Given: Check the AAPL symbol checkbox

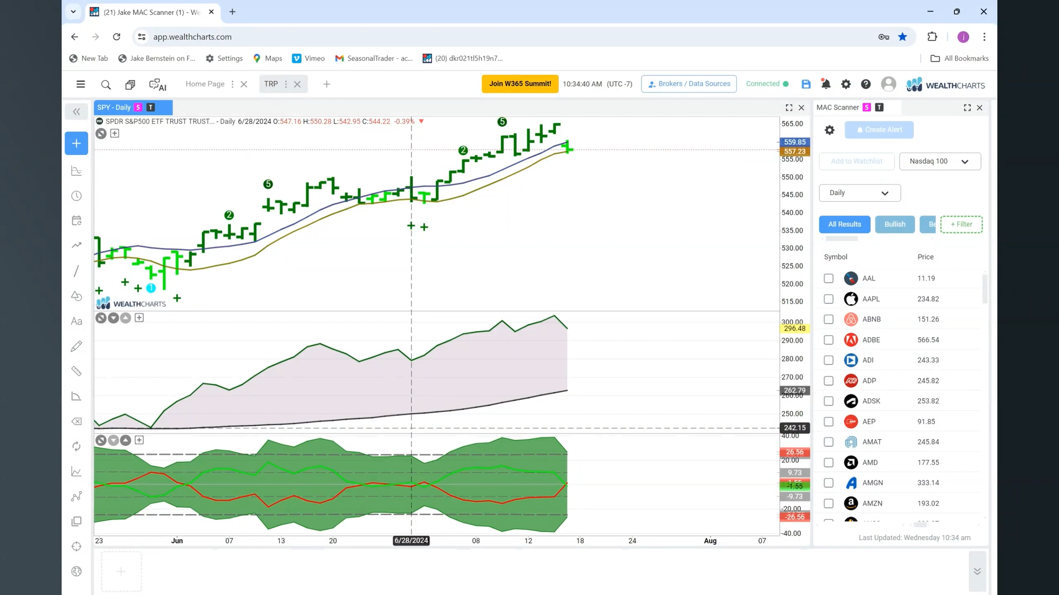Looking at the screenshot, I should [x=828, y=299].
